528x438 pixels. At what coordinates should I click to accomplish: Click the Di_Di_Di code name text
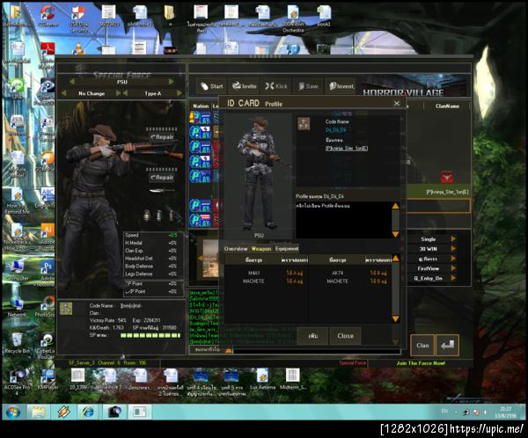click(x=335, y=129)
